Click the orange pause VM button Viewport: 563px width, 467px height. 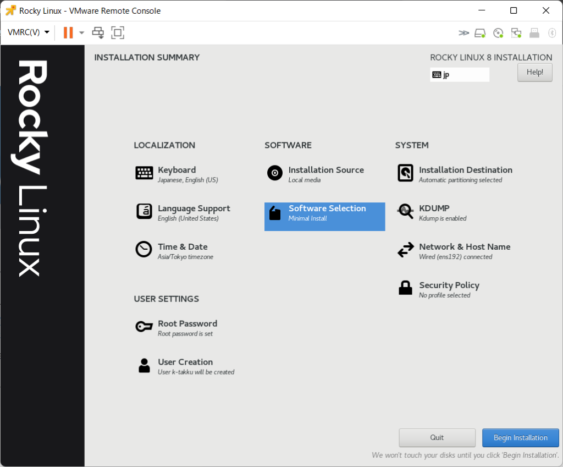point(68,32)
